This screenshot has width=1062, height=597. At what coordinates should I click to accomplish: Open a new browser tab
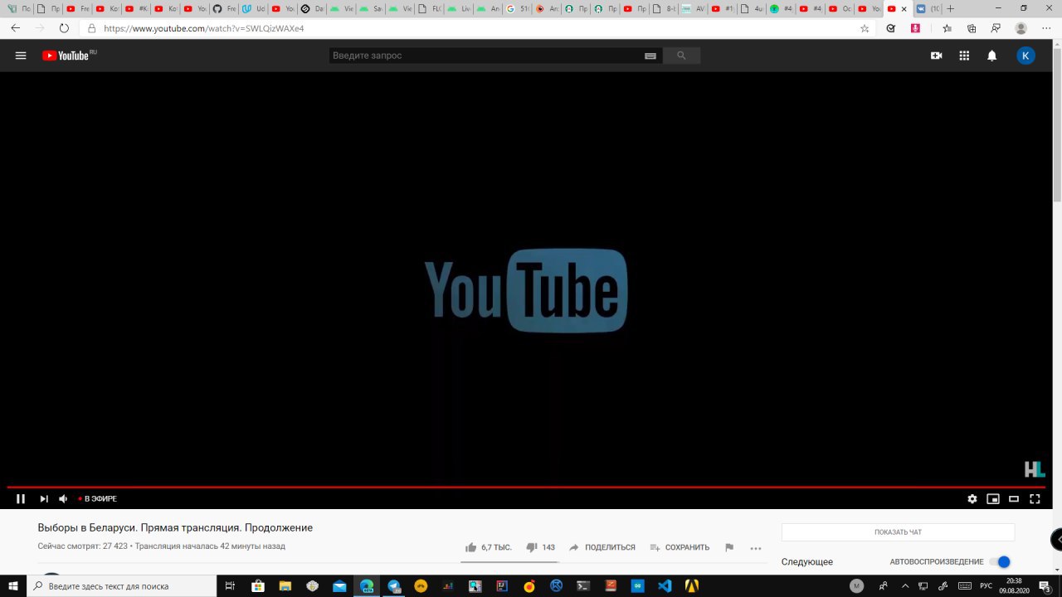951,8
